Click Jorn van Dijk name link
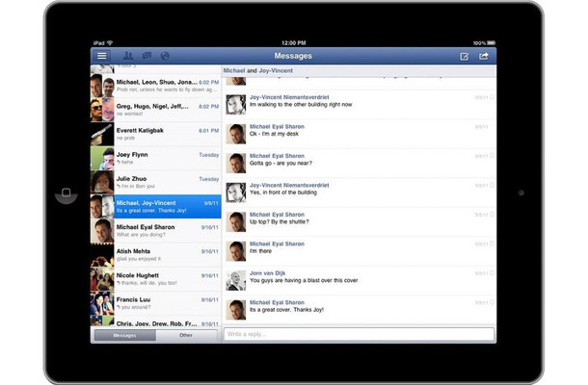This screenshot has height=385, width=588. [x=268, y=273]
